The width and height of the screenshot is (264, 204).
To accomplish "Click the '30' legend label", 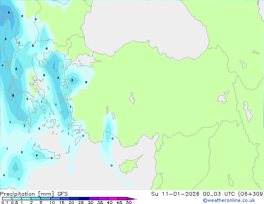I will (x=90, y=202).
